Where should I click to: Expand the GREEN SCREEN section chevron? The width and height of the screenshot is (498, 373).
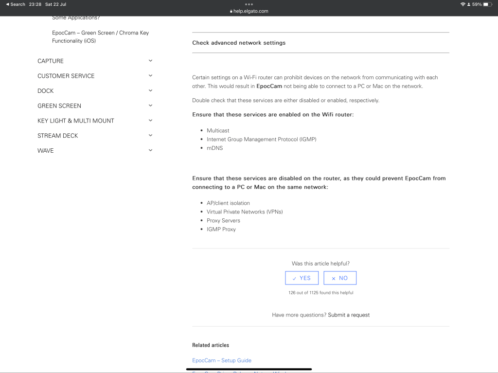151,106
